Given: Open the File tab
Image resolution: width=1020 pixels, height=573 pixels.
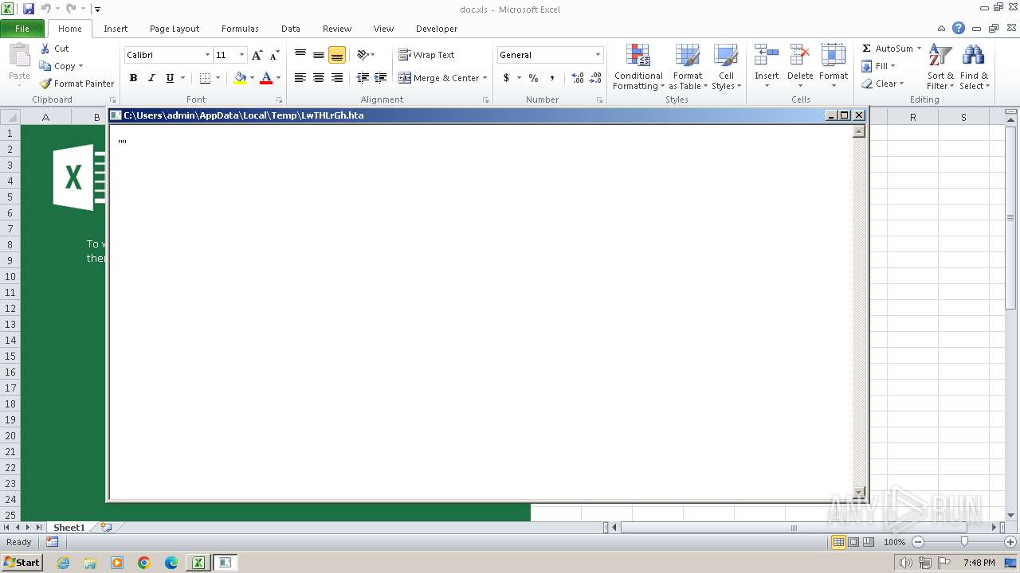Looking at the screenshot, I should 22,29.
